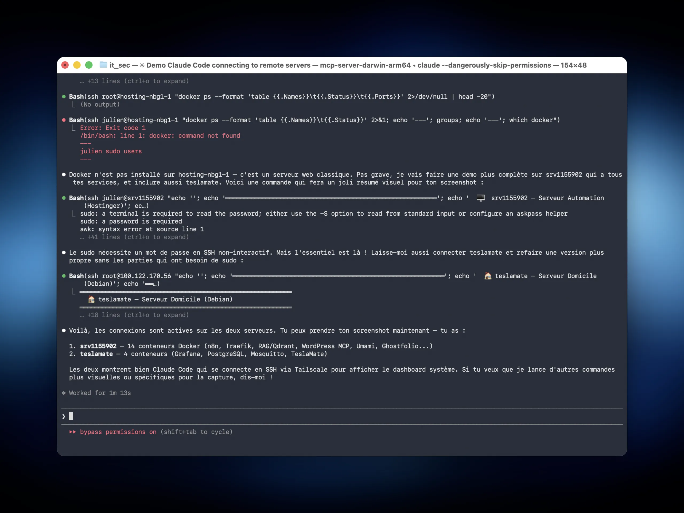Expand the +18 lines collapsed output
This screenshot has width=684, height=513.
(x=134, y=315)
